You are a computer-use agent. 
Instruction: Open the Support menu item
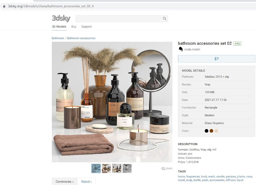pos(86,27)
